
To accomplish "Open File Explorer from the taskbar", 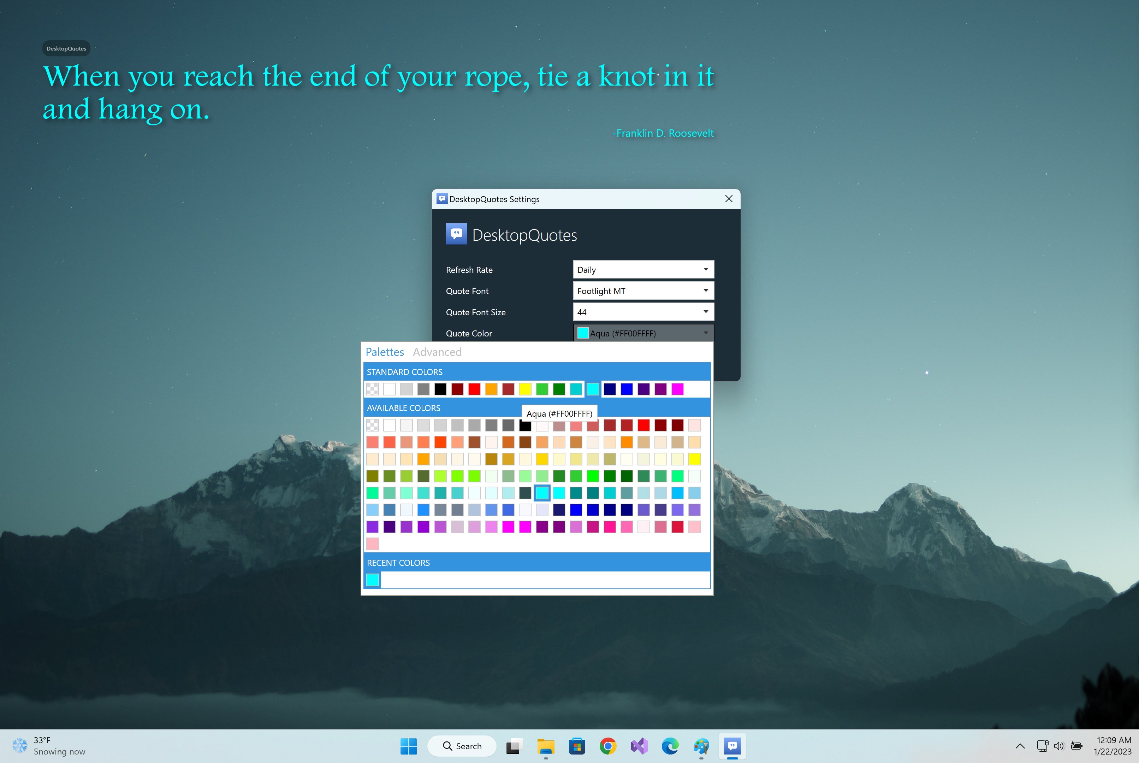I will [x=546, y=745].
